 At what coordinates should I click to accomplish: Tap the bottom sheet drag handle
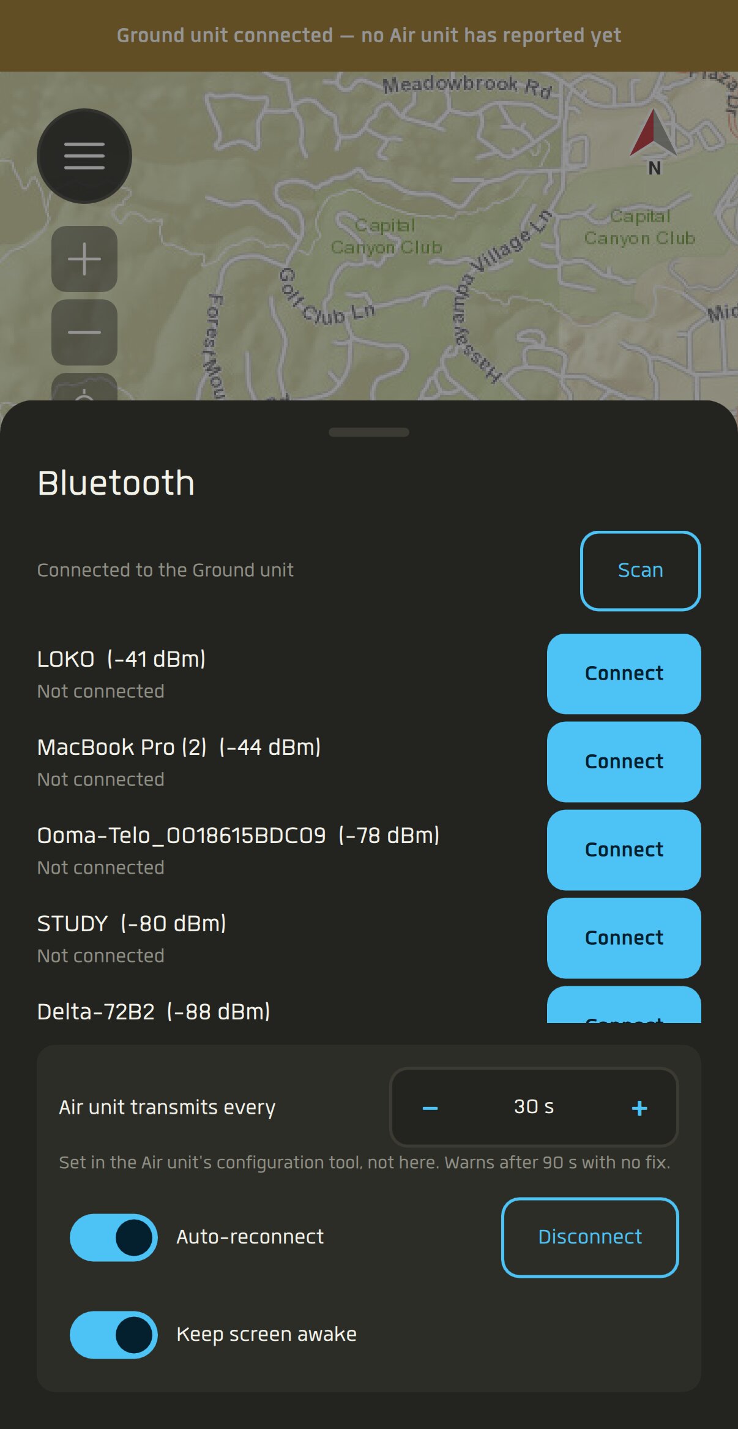pyautogui.click(x=369, y=432)
